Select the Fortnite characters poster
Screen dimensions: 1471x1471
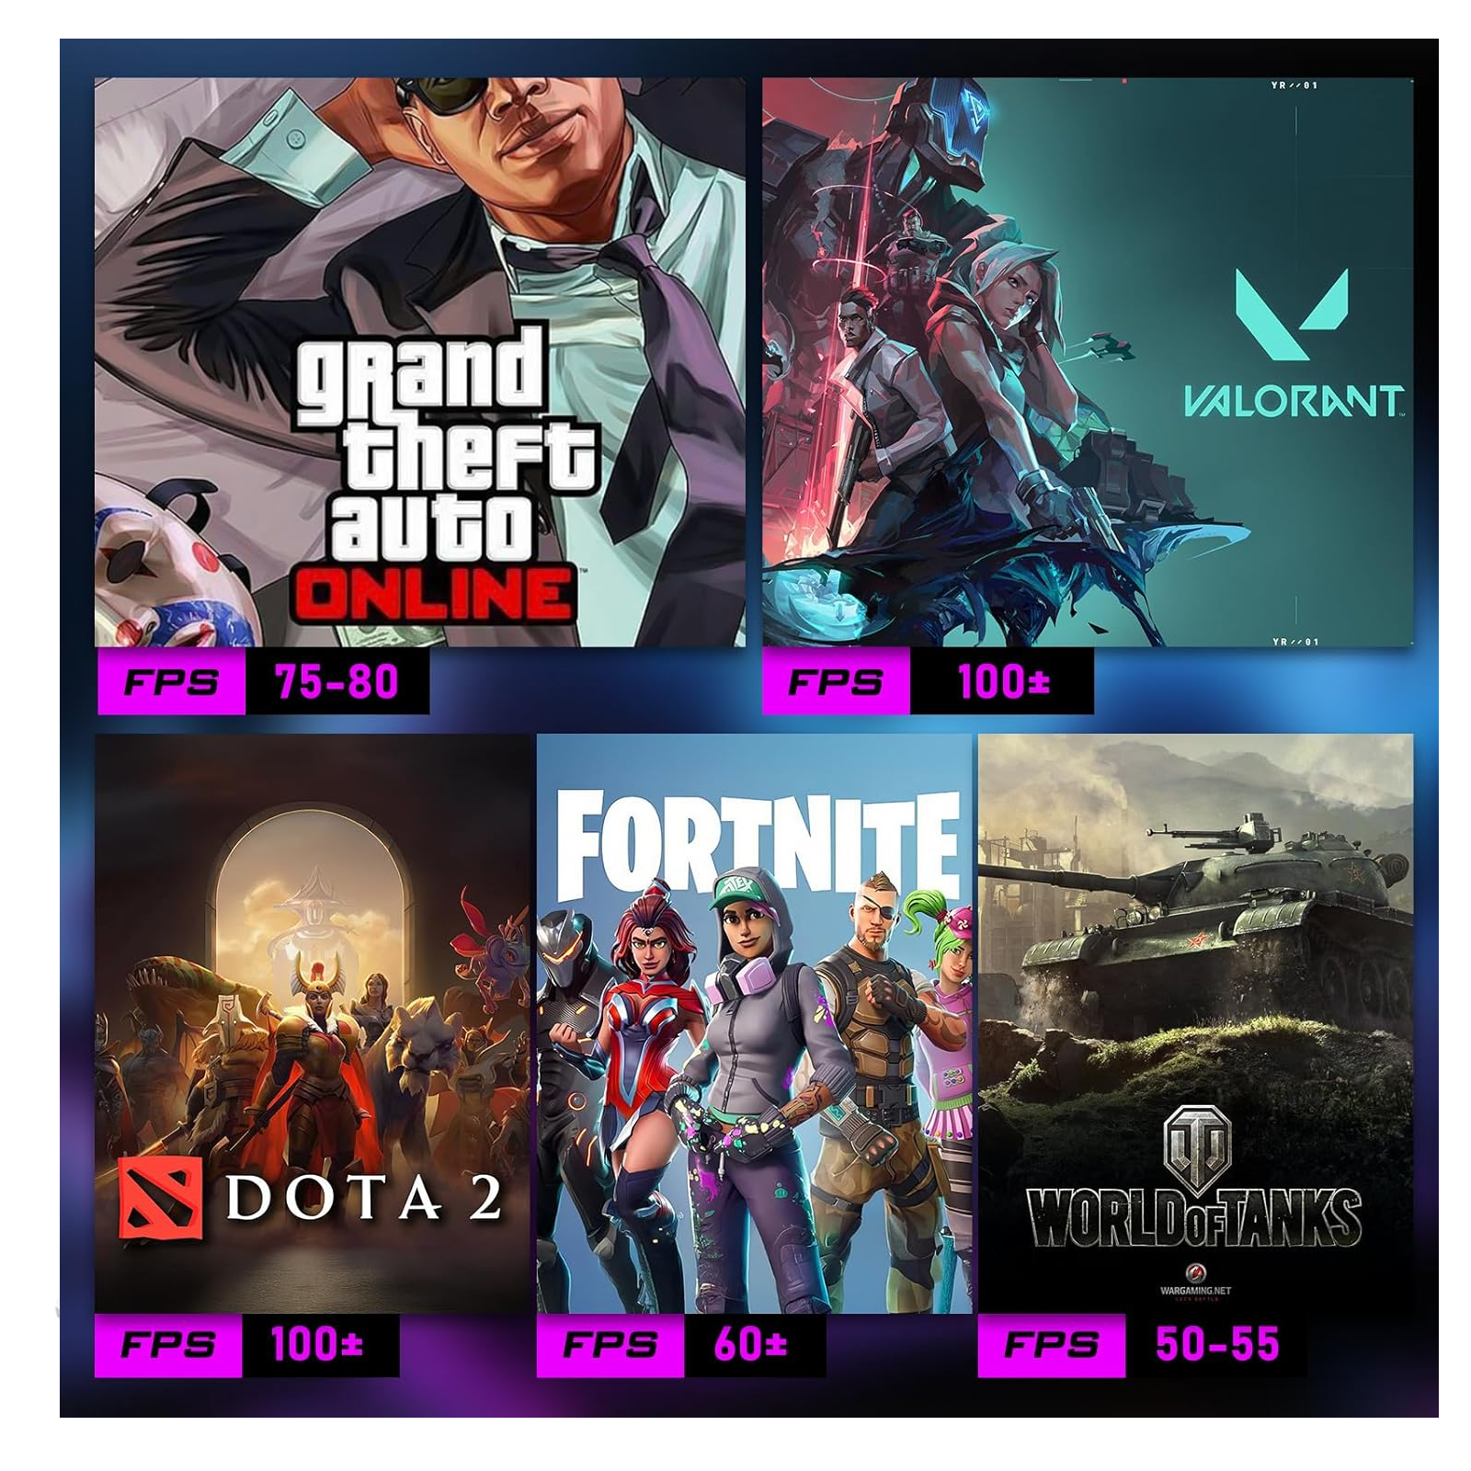(x=755, y=1022)
